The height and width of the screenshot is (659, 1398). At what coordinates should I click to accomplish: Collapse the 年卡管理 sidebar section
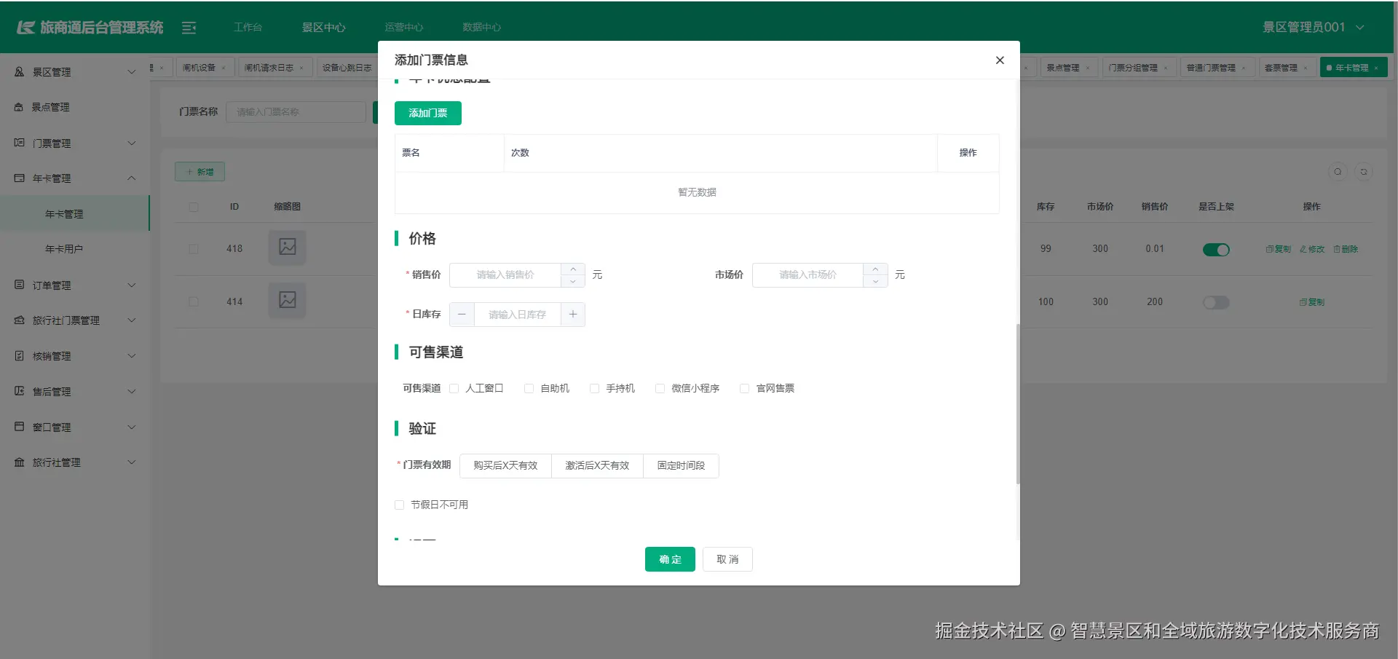(75, 178)
